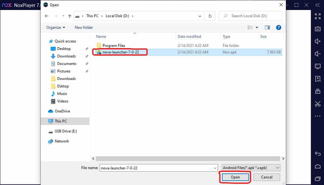Open Organize dropdown menu
This screenshot has width=324, height=185.
pyautogui.click(x=56, y=27)
